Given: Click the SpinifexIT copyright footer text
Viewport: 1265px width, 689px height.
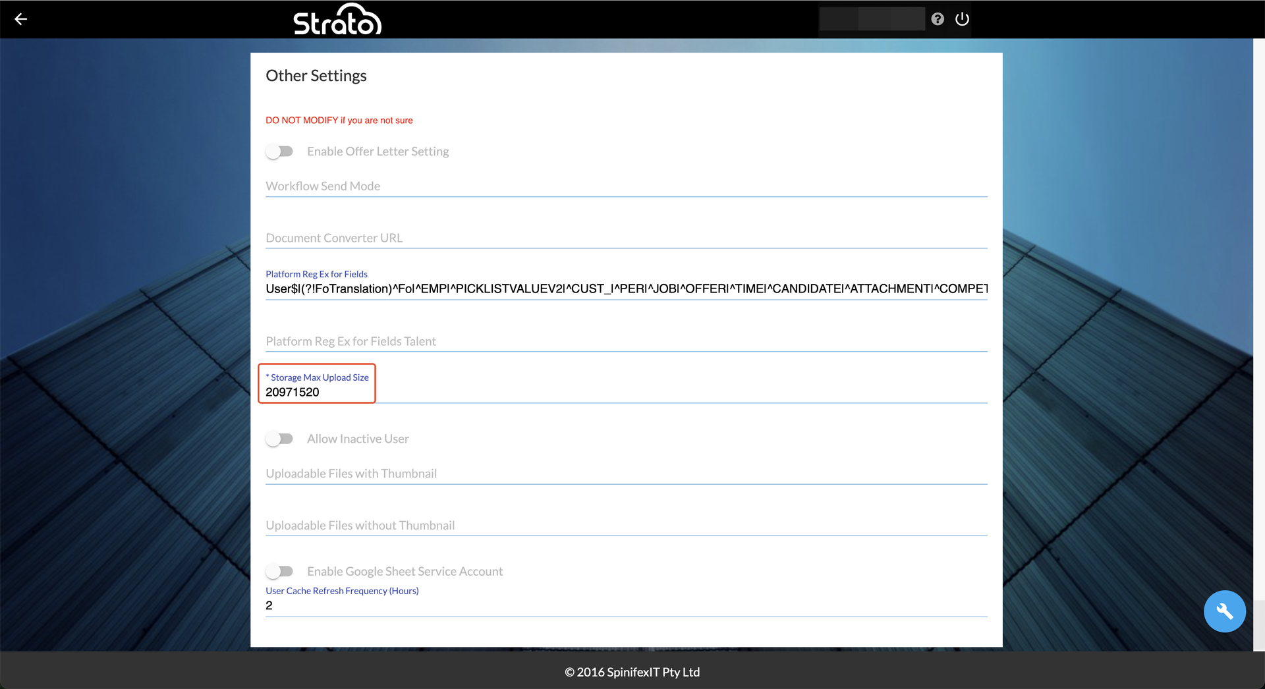Looking at the screenshot, I should pos(632,672).
